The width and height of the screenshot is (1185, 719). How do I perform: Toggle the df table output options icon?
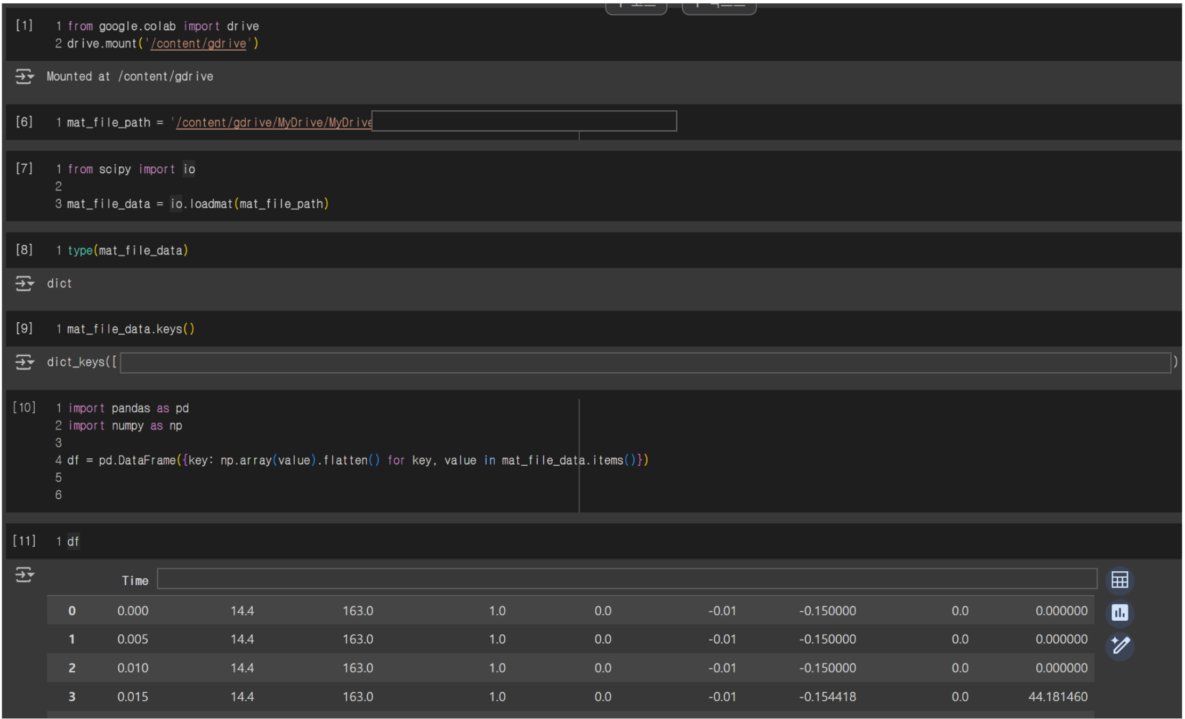point(24,574)
